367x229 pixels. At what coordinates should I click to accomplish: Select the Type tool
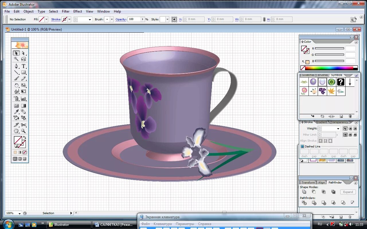click(24, 66)
